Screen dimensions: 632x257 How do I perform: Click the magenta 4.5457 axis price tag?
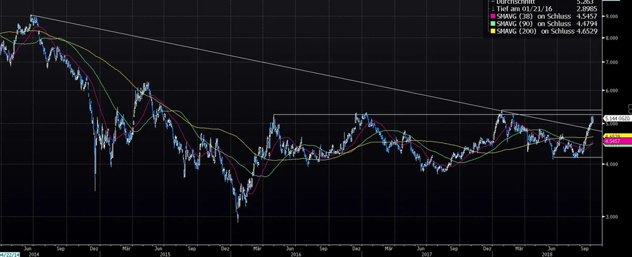612,141
